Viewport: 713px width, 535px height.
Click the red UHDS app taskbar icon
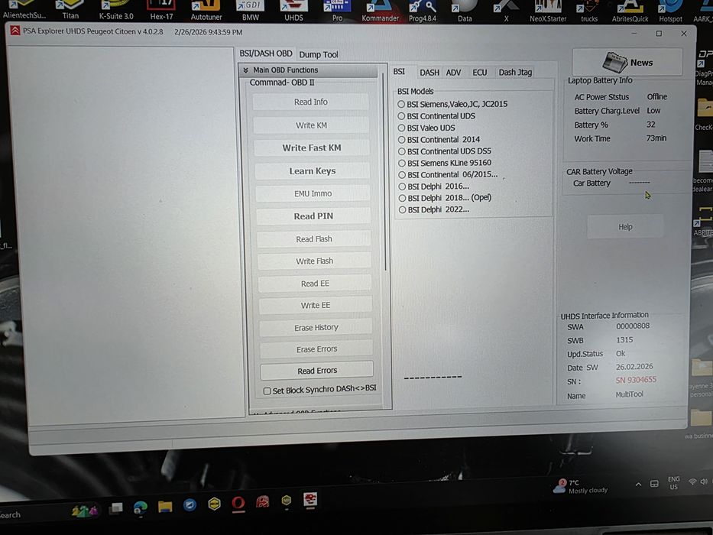tap(310, 500)
